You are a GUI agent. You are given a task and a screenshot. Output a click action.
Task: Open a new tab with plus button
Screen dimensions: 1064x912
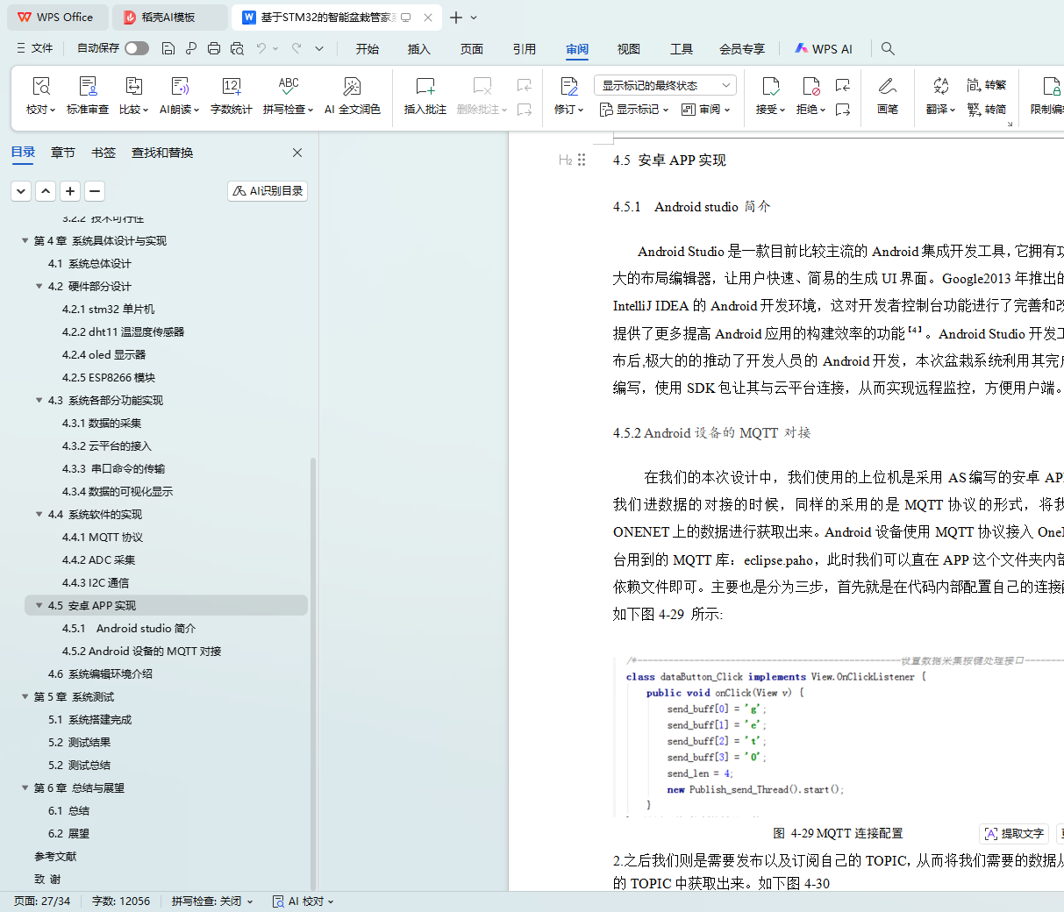point(455,18)
